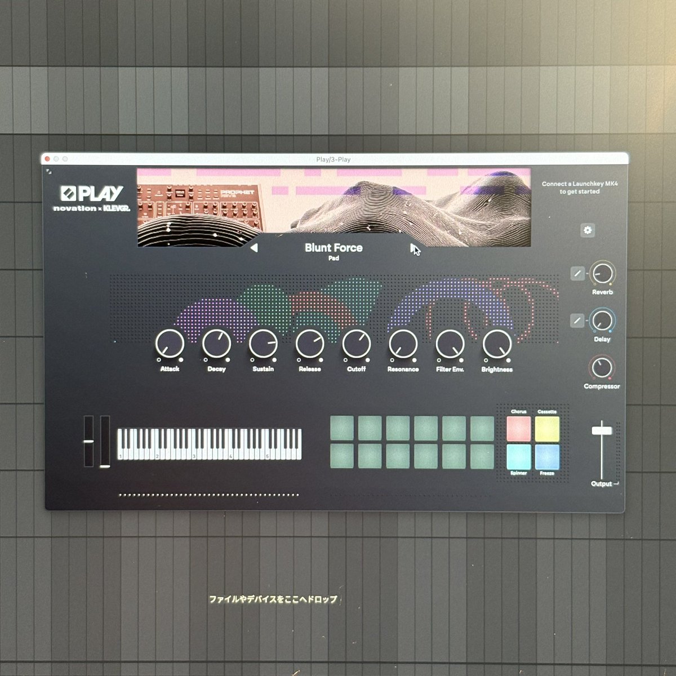Click the Resonance knob
676x676 pixels.
[x=403, y=344]
